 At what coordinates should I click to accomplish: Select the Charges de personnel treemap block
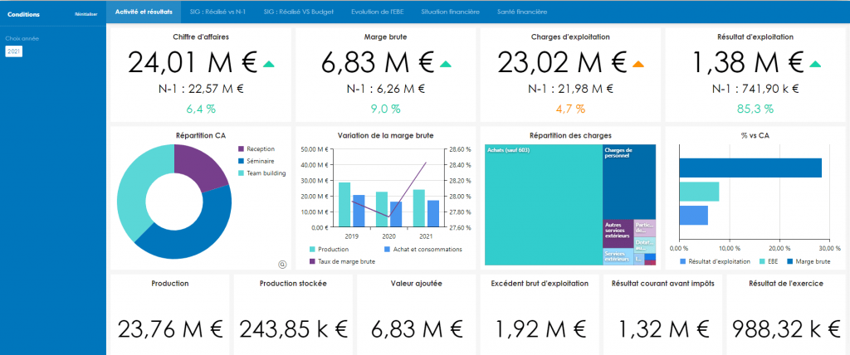[629, 182]
